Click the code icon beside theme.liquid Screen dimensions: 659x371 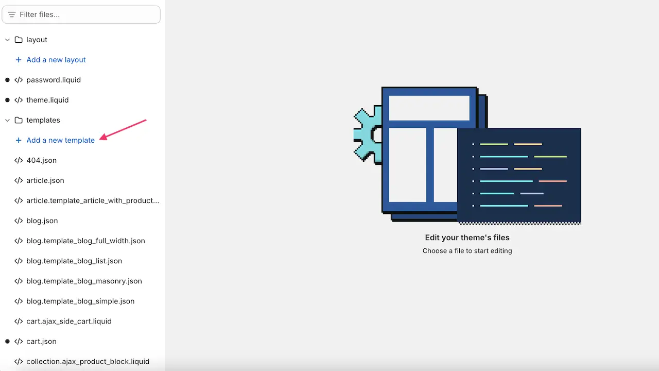[18, 100]
